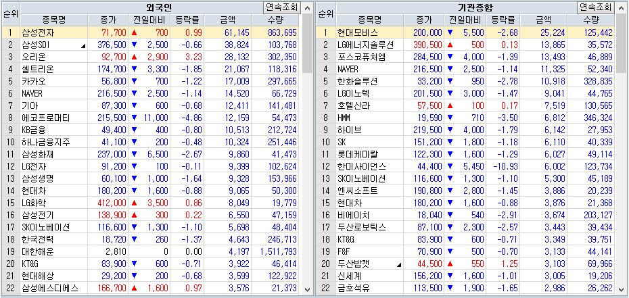Select 포스코퓨처엠 stock name
Viewport: 629px width, 298px height.
(x=363, y=57)
